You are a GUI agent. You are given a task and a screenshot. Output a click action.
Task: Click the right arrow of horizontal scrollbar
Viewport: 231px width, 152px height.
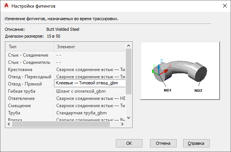(122, 124)
